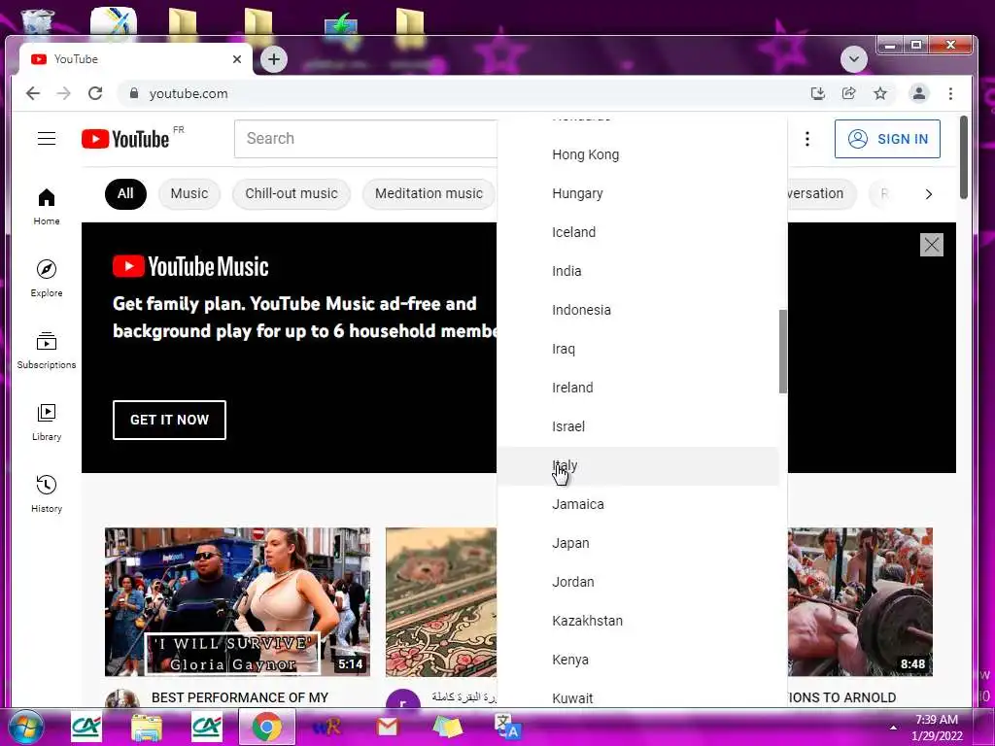Open YouTube settings three-dot menu
Viewport: 995px width, 746px height.
pos(807,139)
